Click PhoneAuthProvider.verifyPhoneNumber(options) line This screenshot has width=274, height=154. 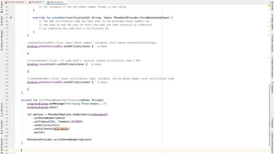pos(60,139)
